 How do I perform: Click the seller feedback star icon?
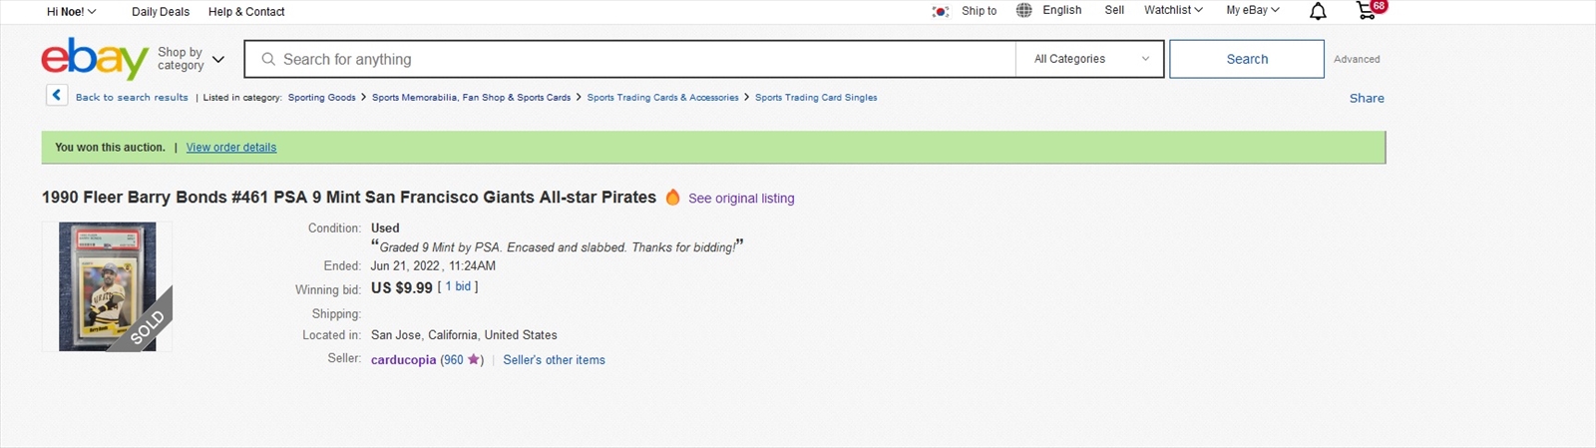474,359
